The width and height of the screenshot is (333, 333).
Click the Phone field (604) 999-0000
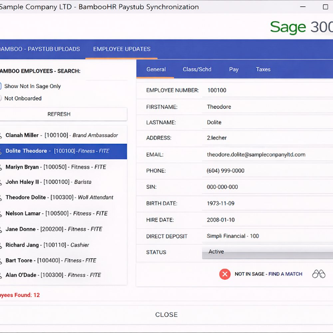[x=267, y=170]
